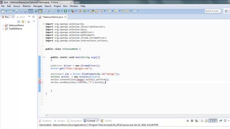Open the Edit menu

pyautogui.click(x=9, y=6)
